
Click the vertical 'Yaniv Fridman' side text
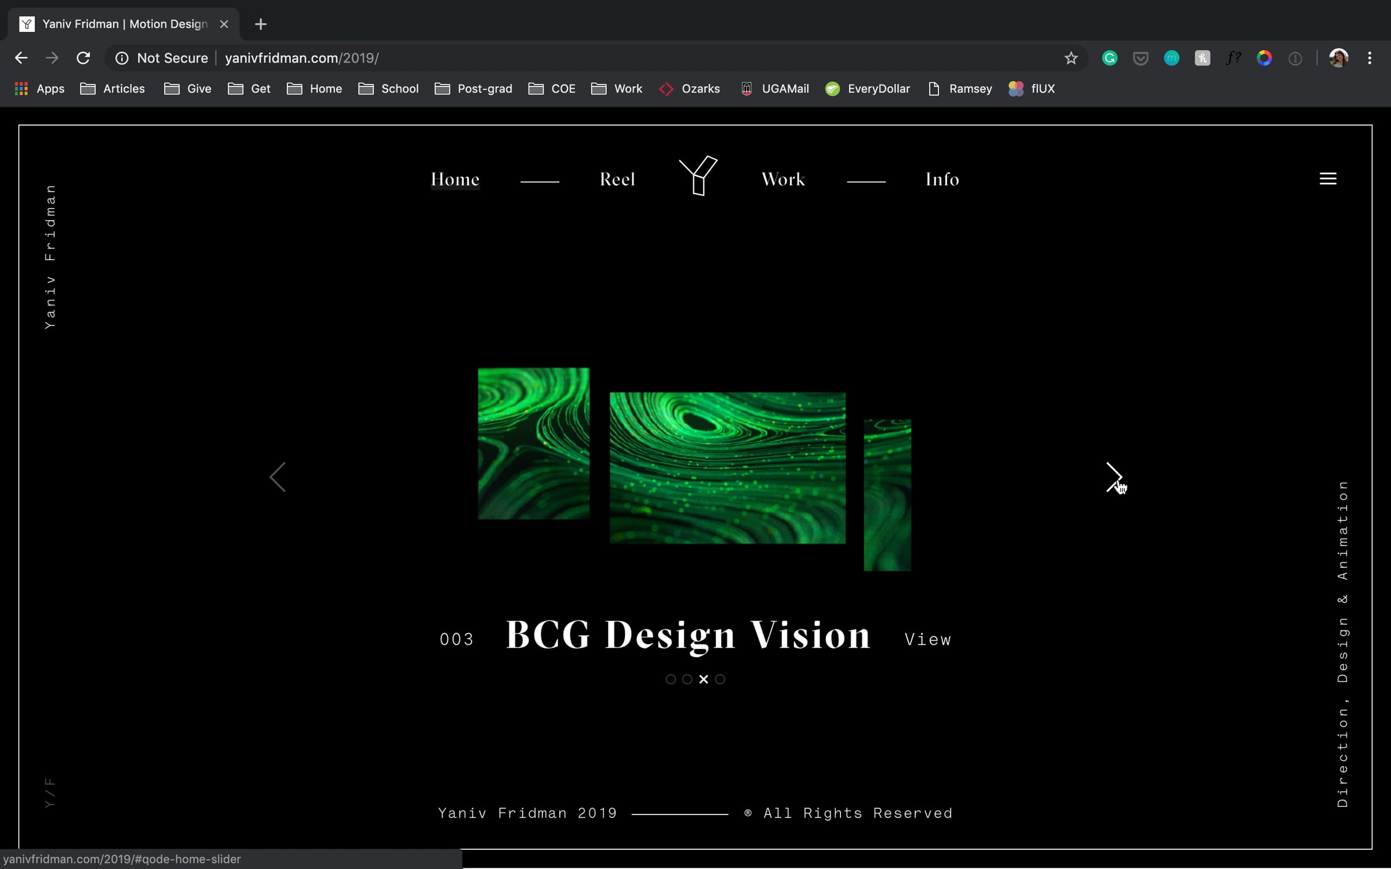click(50, 257)
